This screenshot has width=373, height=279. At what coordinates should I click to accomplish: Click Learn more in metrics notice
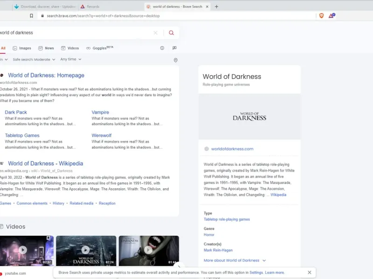[x=274, y=272]
